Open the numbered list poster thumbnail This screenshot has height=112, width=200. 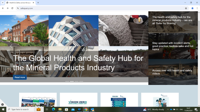pyautogui.click(x=119, y=100)
